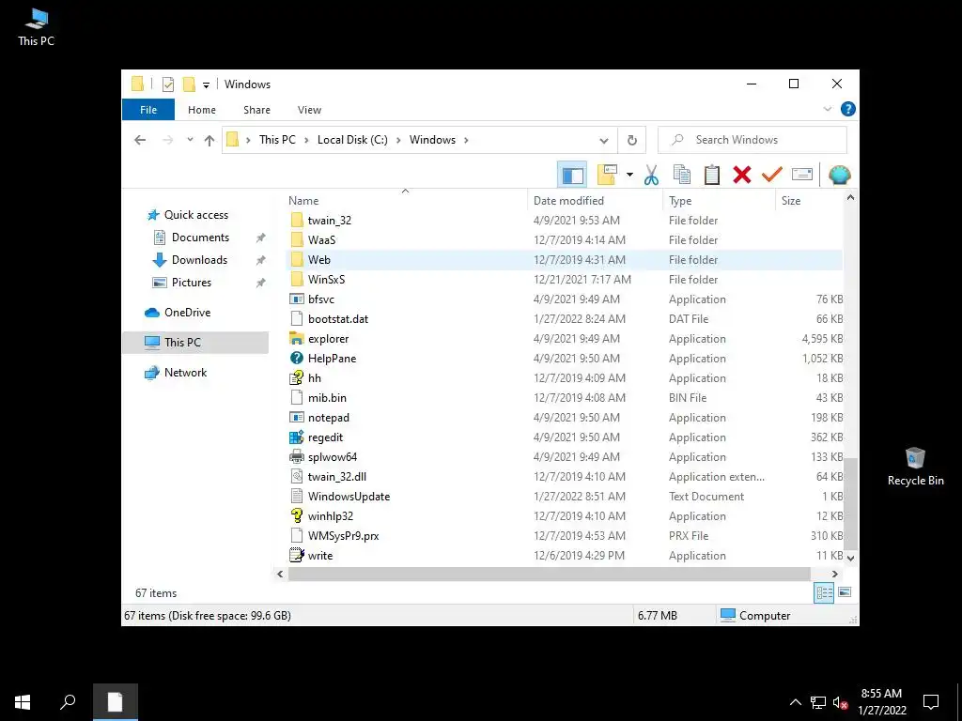962x721 pixels.
Task: Click the folder options toolbar icon
Action: [x=607, y=176]
